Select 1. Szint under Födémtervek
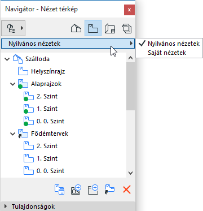Viewport: 203px width, 211px height. point(47,158)
